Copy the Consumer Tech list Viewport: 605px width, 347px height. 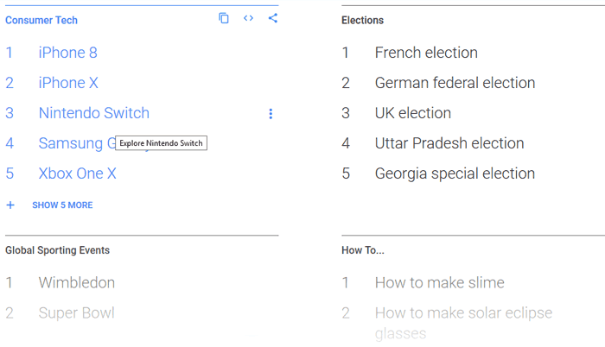(x=224, y=18)
